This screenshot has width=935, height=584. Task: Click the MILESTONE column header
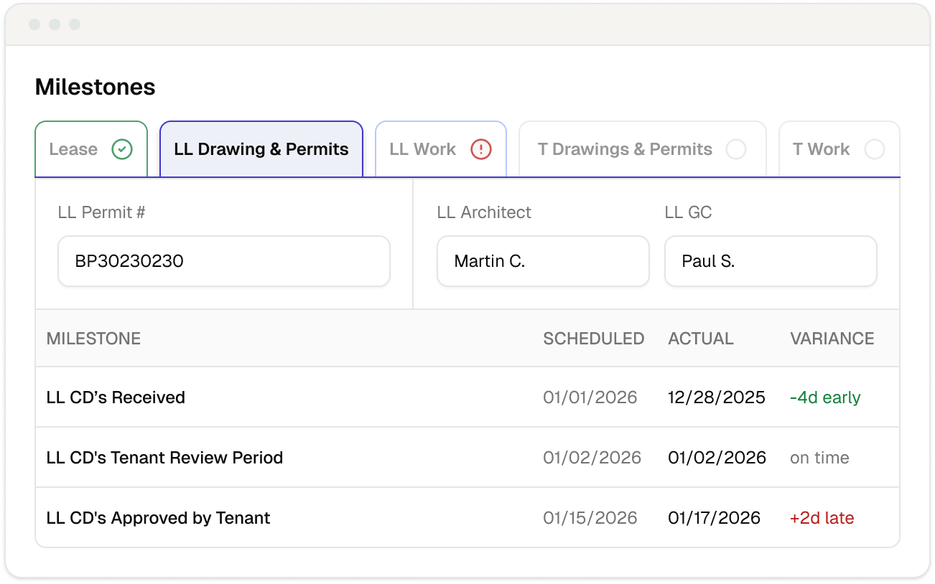pyautogui.click(x=93, y=339)
